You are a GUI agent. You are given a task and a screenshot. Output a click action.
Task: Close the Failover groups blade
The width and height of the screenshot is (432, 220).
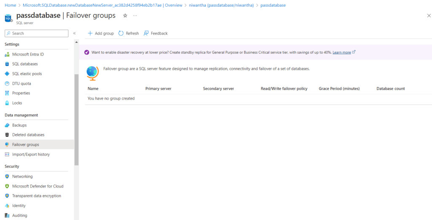point(429,16)
